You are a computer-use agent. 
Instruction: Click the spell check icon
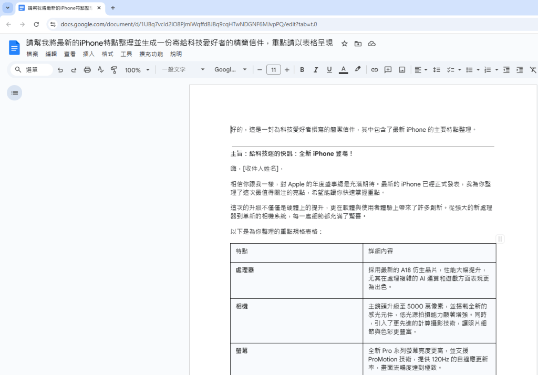(101, 70)
